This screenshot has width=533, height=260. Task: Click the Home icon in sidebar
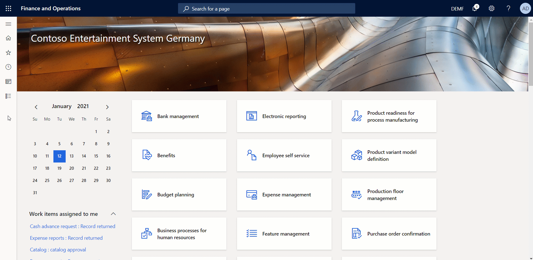click(x=8, y=38)
